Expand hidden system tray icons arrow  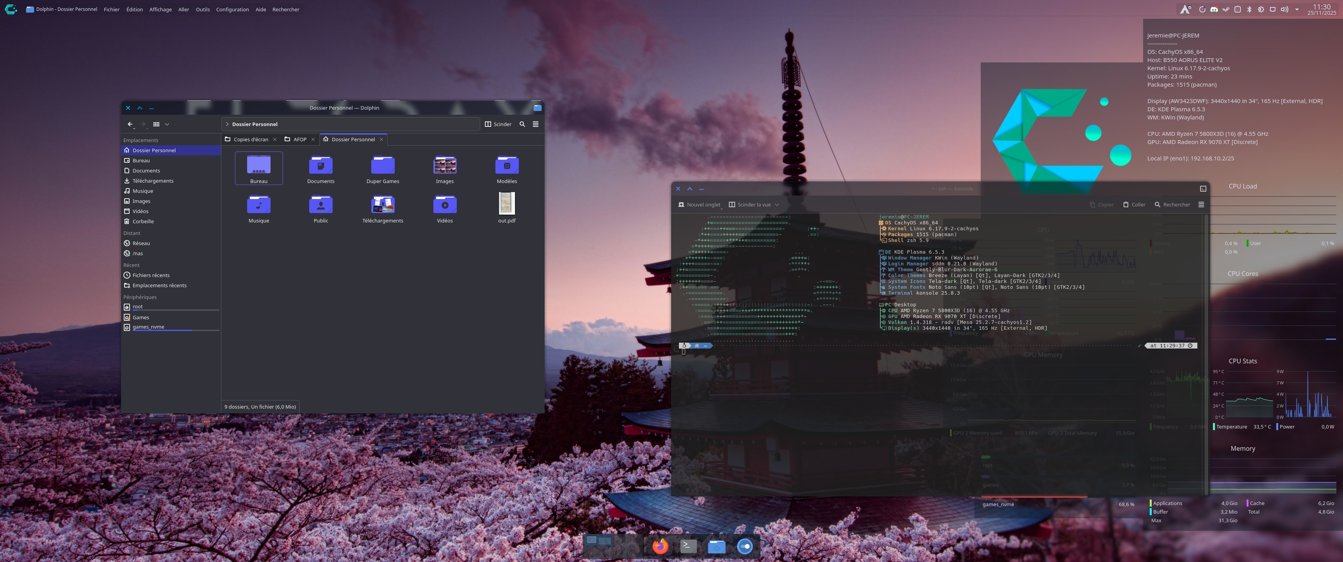click(x=1297, y=9)
